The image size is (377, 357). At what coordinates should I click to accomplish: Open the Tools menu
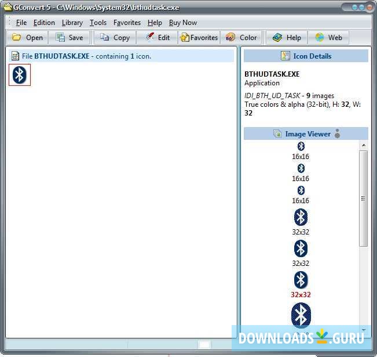pos(98,23)
